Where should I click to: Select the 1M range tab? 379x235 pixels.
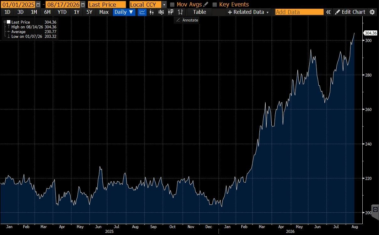(x=34, y=12)
